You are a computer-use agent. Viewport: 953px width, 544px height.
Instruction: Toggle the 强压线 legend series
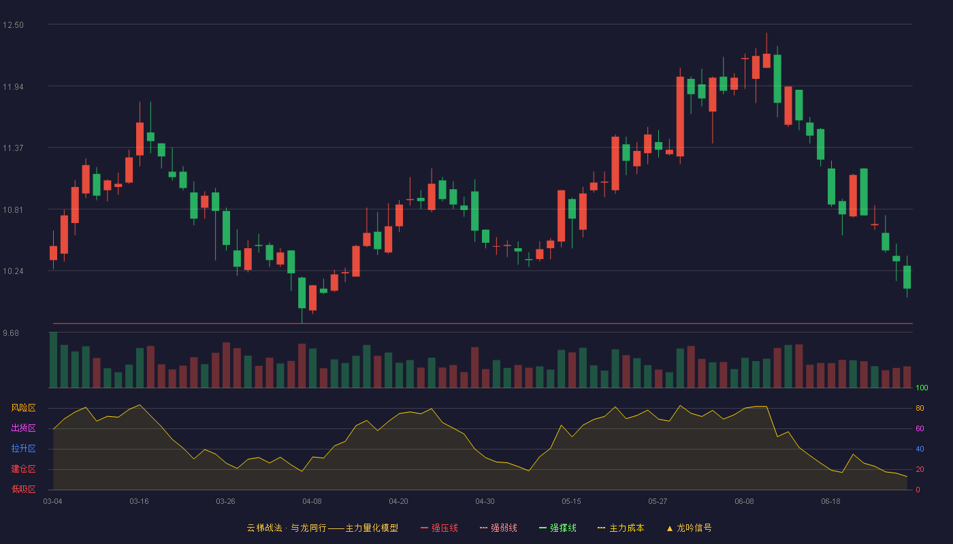pyautogui.click(x=439, y=528)
